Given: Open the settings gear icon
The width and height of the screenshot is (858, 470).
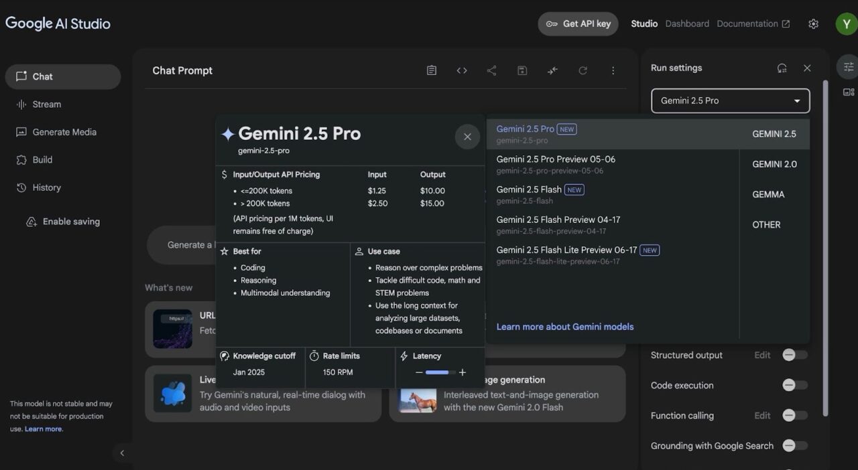Looking at the screenshot, I should (813, 23).
